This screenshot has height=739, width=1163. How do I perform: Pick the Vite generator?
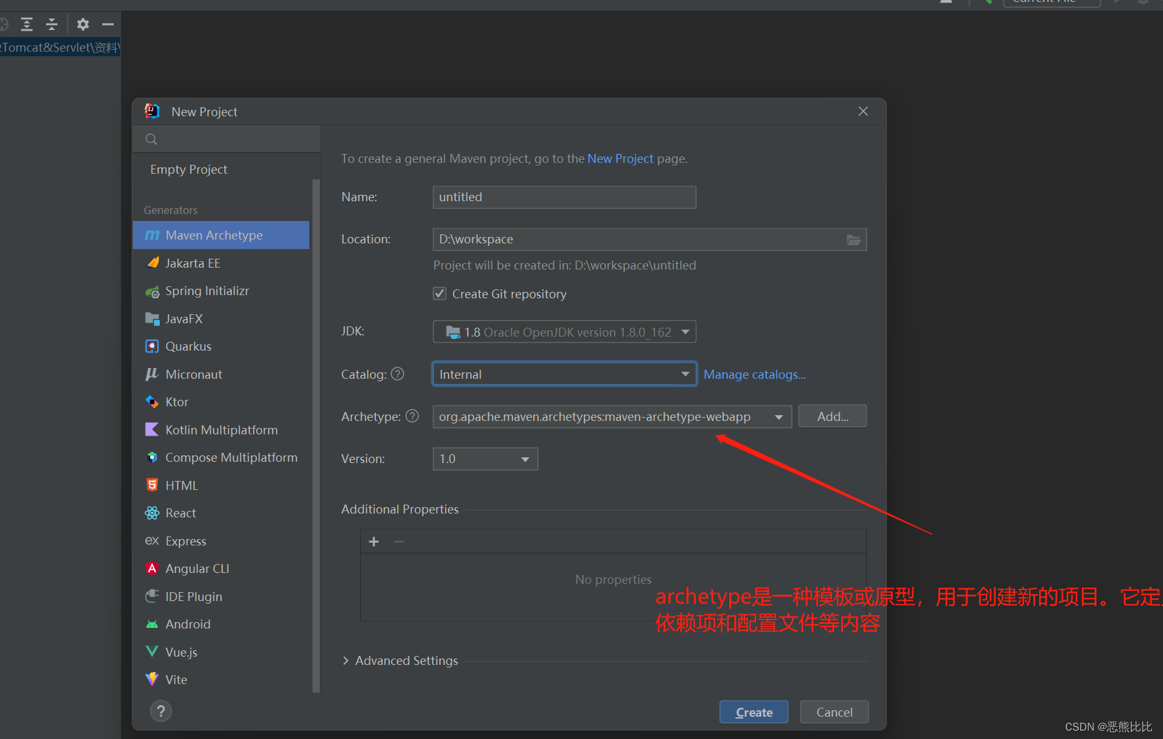point(221,680)
